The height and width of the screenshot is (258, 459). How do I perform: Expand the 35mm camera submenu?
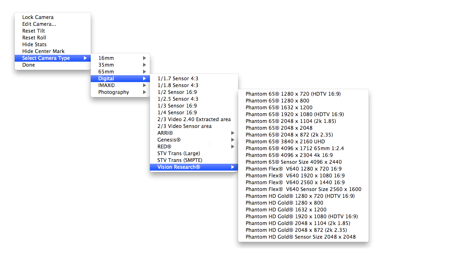120,65
